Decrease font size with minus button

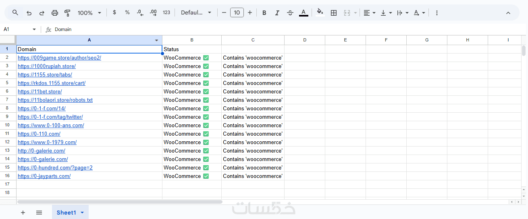point(224,12)
